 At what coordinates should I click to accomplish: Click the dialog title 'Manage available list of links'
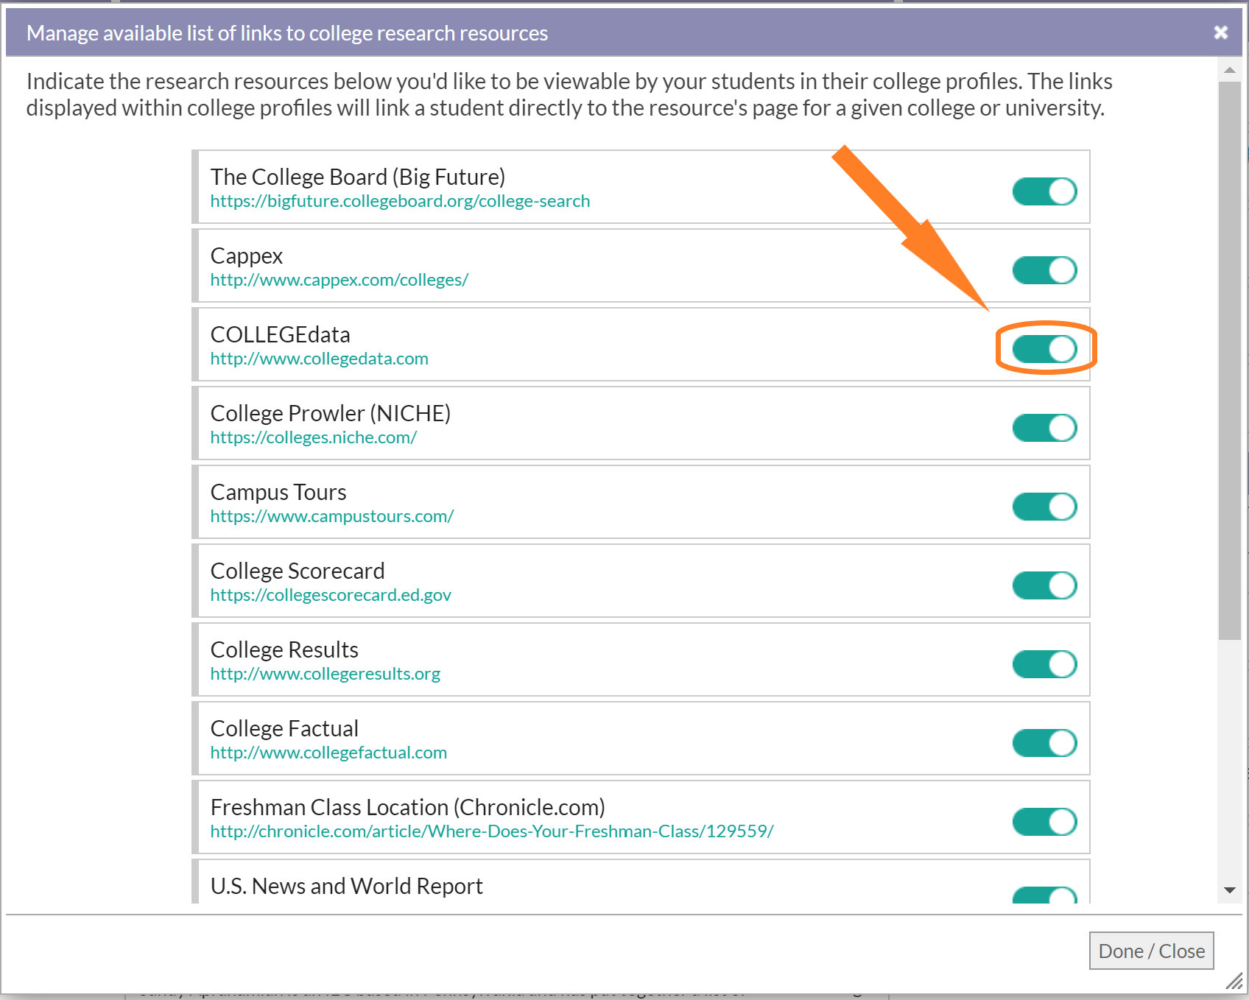click(287, 33)
